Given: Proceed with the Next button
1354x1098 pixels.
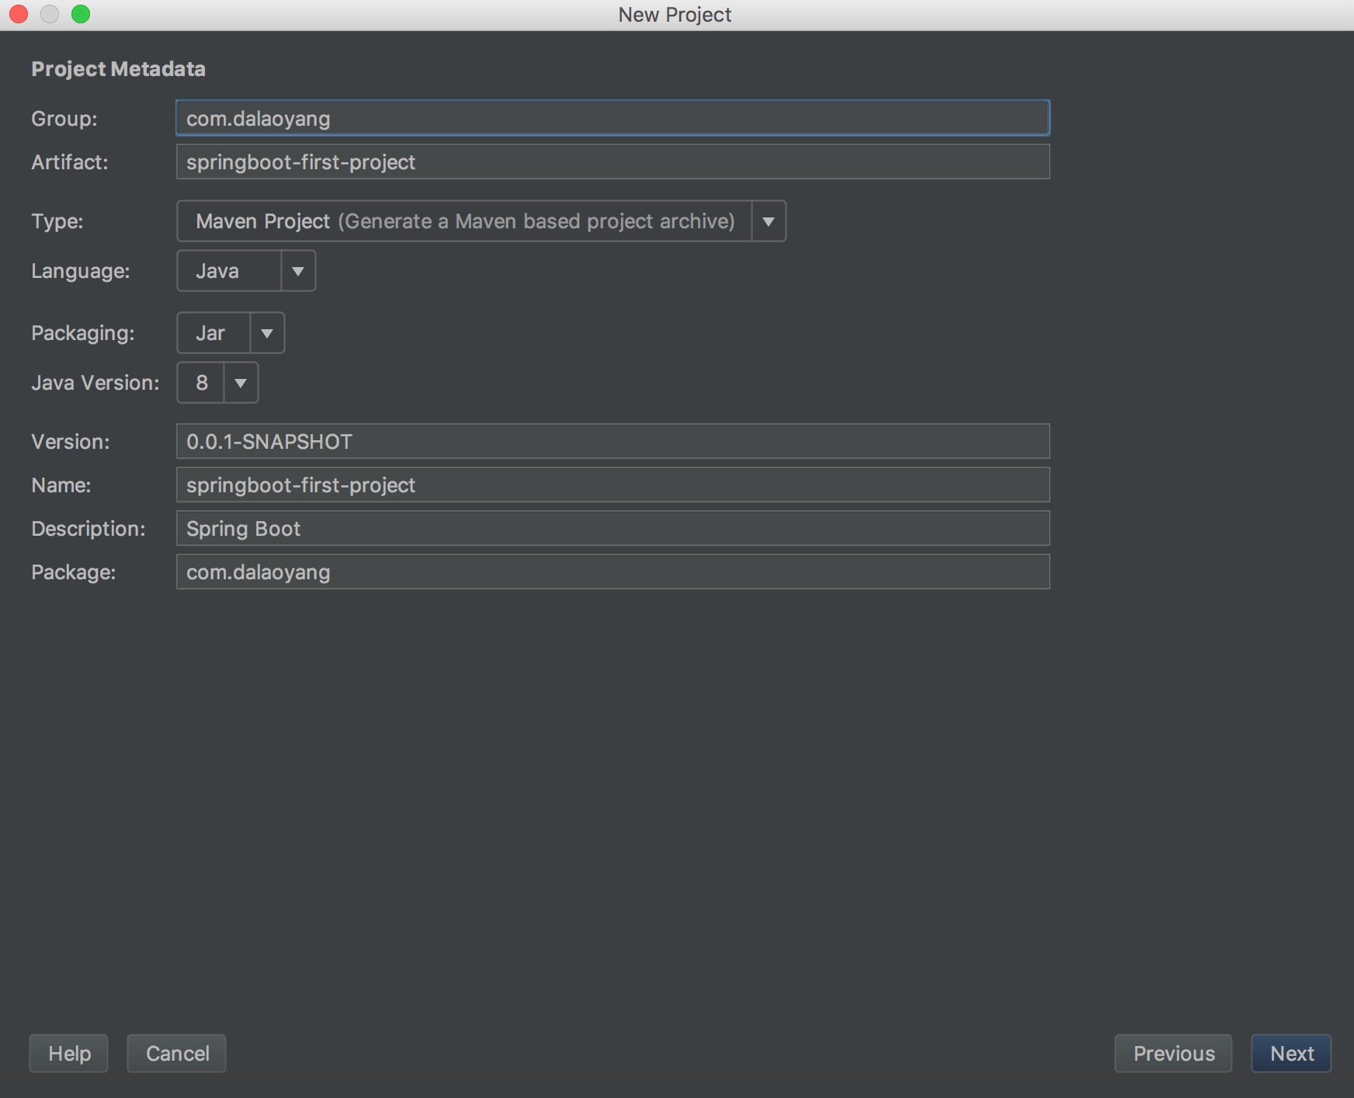Looking at the screenshot, I should 1291,1053.
